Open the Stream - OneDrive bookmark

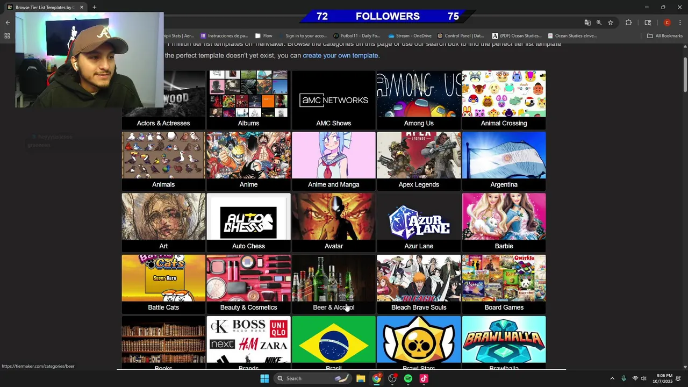click(410, 36)
